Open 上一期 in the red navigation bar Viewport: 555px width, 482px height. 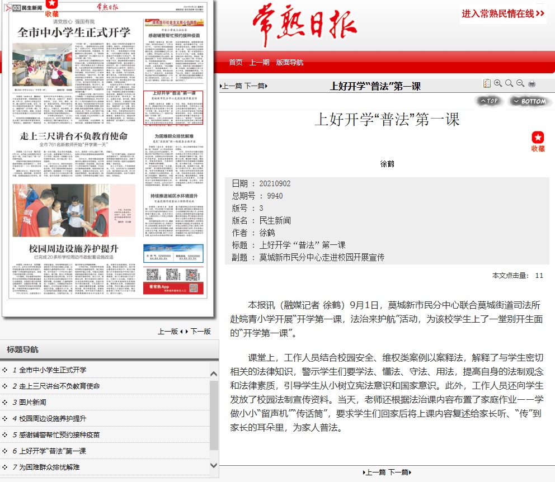tap(260, 63)
